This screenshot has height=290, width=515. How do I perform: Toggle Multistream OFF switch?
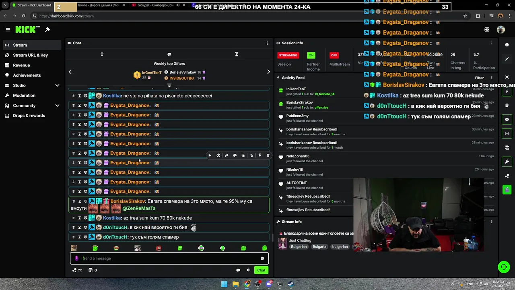[x=334, y=55]
